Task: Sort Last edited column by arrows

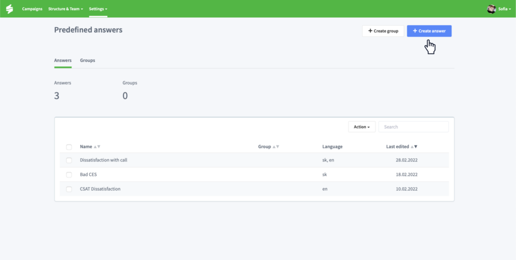Action: pyautogui.click(x=414, y=147)
